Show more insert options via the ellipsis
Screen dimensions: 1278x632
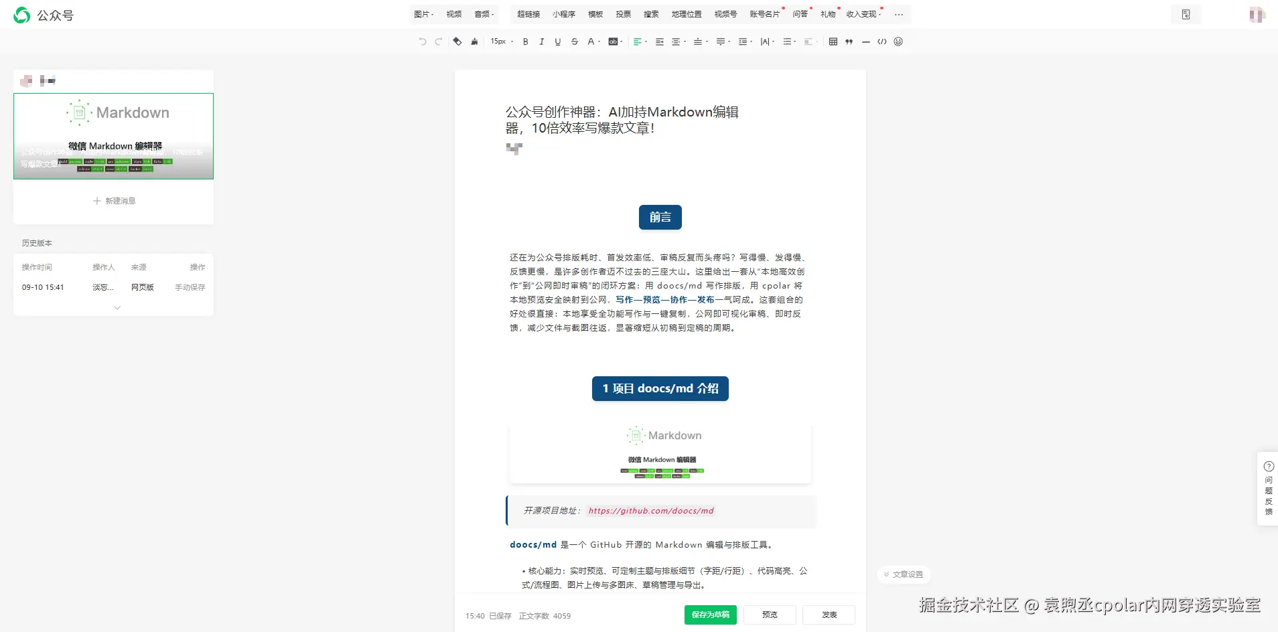(899, 15)
